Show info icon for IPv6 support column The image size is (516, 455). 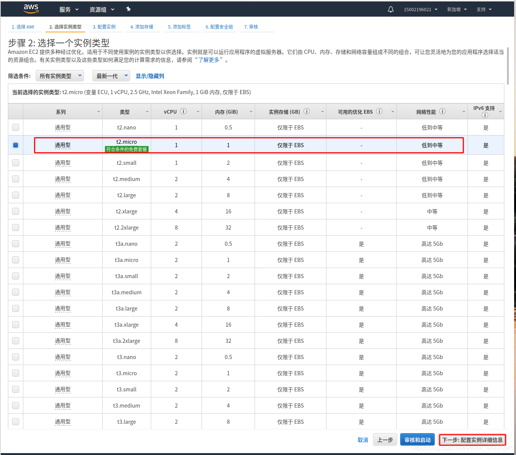485,115
